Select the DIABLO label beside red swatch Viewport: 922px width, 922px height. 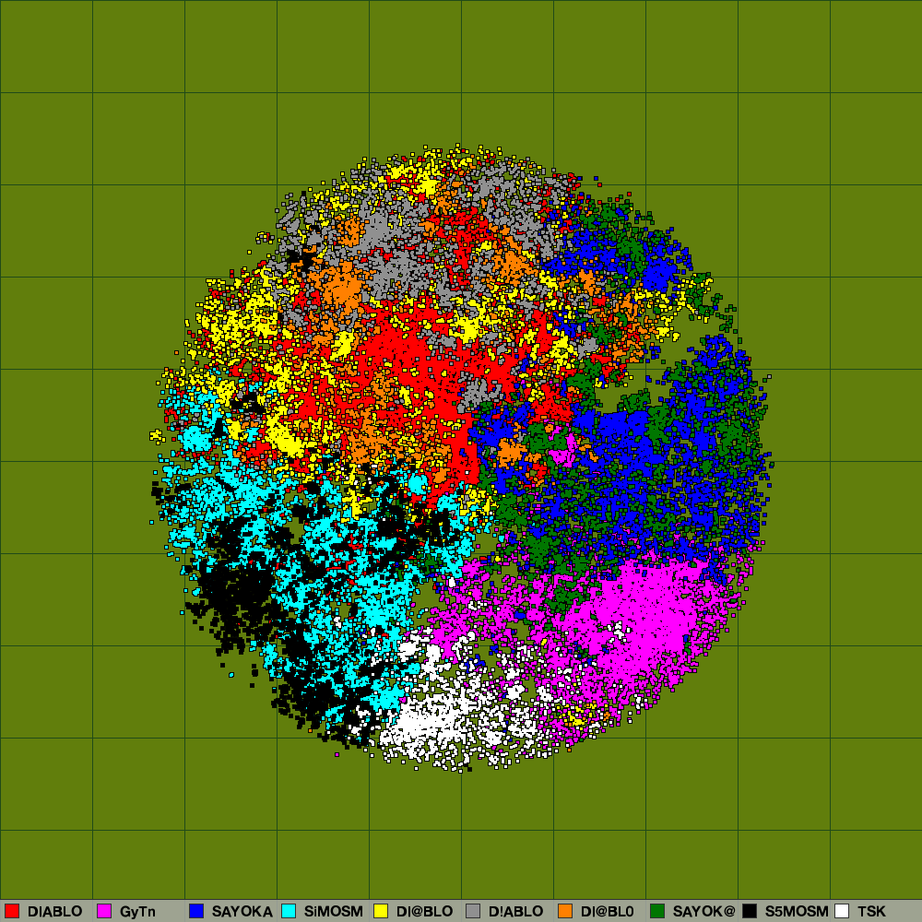pos(54,912)
